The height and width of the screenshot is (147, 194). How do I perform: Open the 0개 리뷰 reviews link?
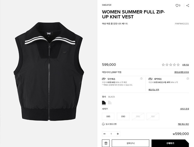pos(186,65)
